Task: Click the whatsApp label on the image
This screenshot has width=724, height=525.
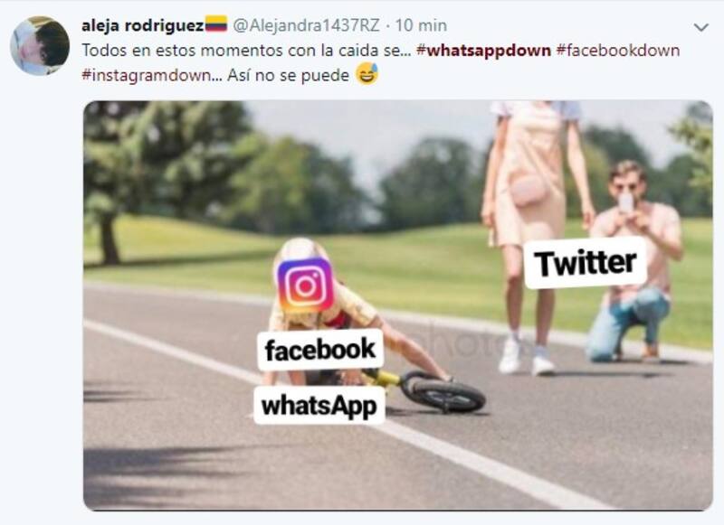Action: [x=319, y=406]
